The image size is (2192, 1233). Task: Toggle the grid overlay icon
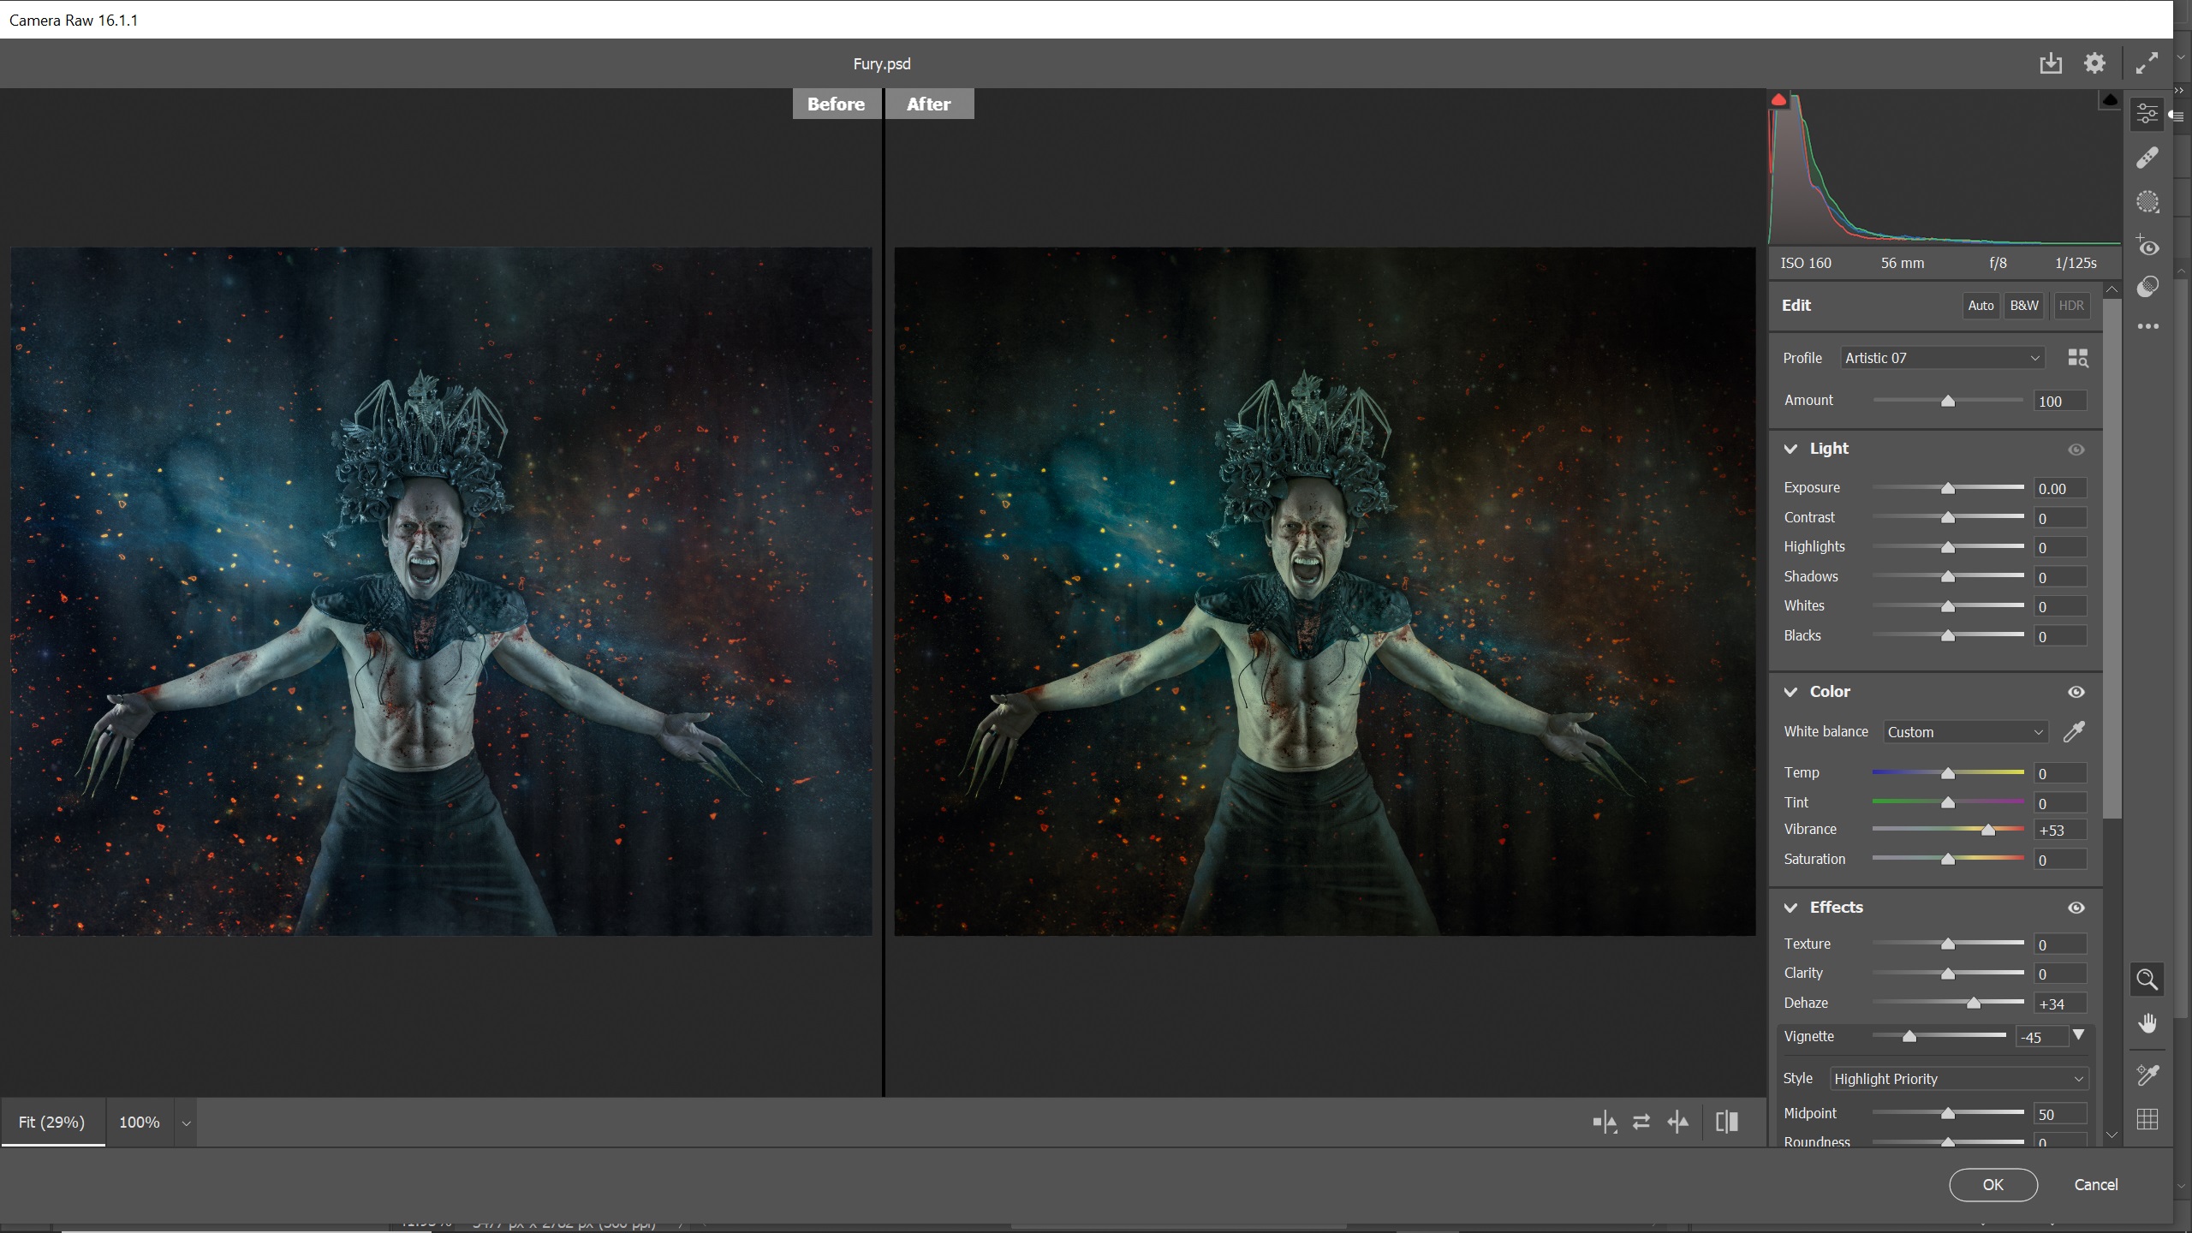click(2147, 1119)
